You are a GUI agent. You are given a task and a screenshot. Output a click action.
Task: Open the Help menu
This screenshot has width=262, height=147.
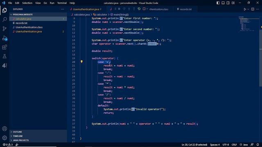(x=72, y=3)
